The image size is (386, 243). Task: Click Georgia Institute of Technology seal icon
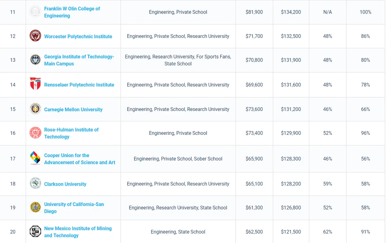tap(35, 60)
